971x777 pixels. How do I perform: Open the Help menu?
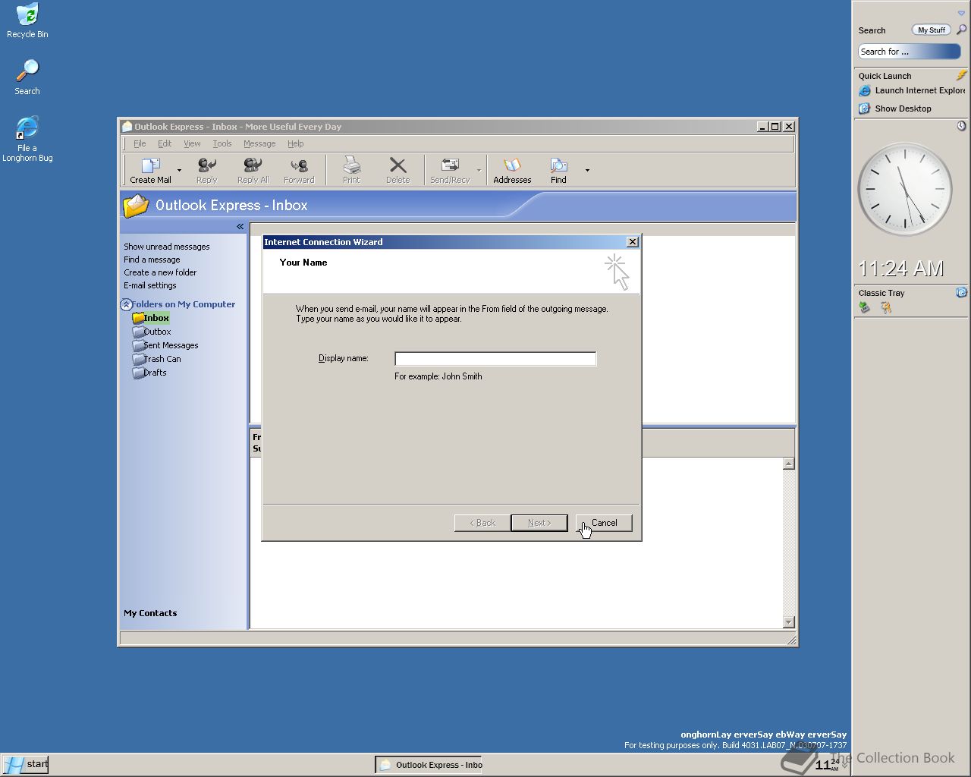(x=295, y=143)
